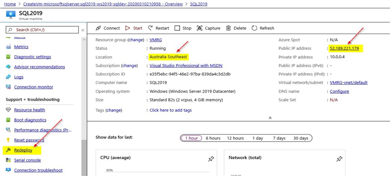Click here to add tags
The width and height of the screenshot is (390, 176).
click(171, 110)
